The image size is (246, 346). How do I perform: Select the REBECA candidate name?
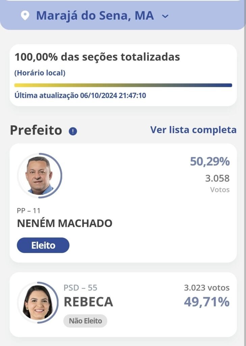(x=88, y=302)
